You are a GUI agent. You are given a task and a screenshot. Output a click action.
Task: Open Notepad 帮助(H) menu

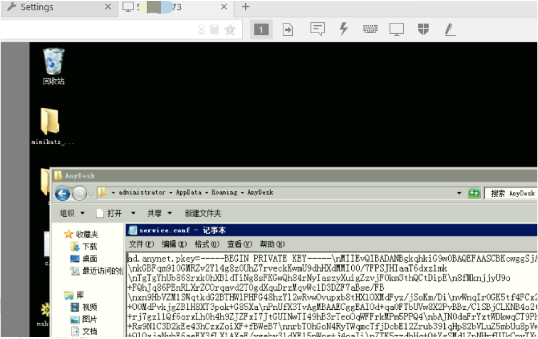tap(272, 244)
